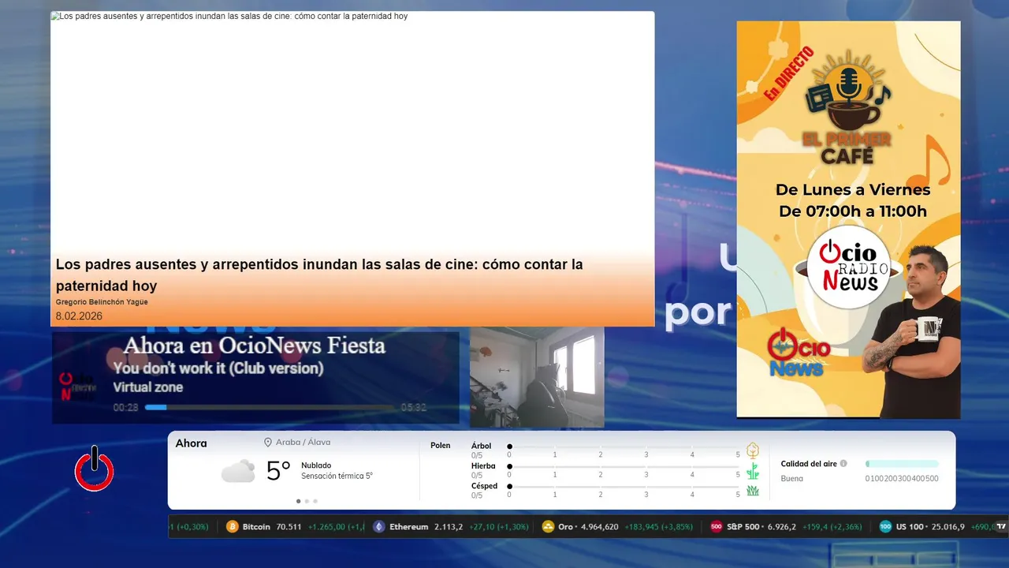Image resolution: width=1009 pixels, height=568 pixels.
Task: Click the Bitcoin coin icon in ticker
Action: click(233, 526)
